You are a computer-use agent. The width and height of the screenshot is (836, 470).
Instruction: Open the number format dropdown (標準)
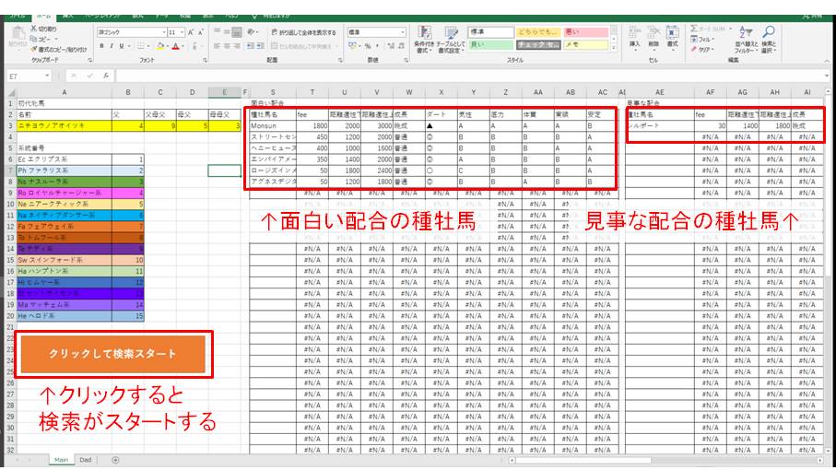[403, 32]
